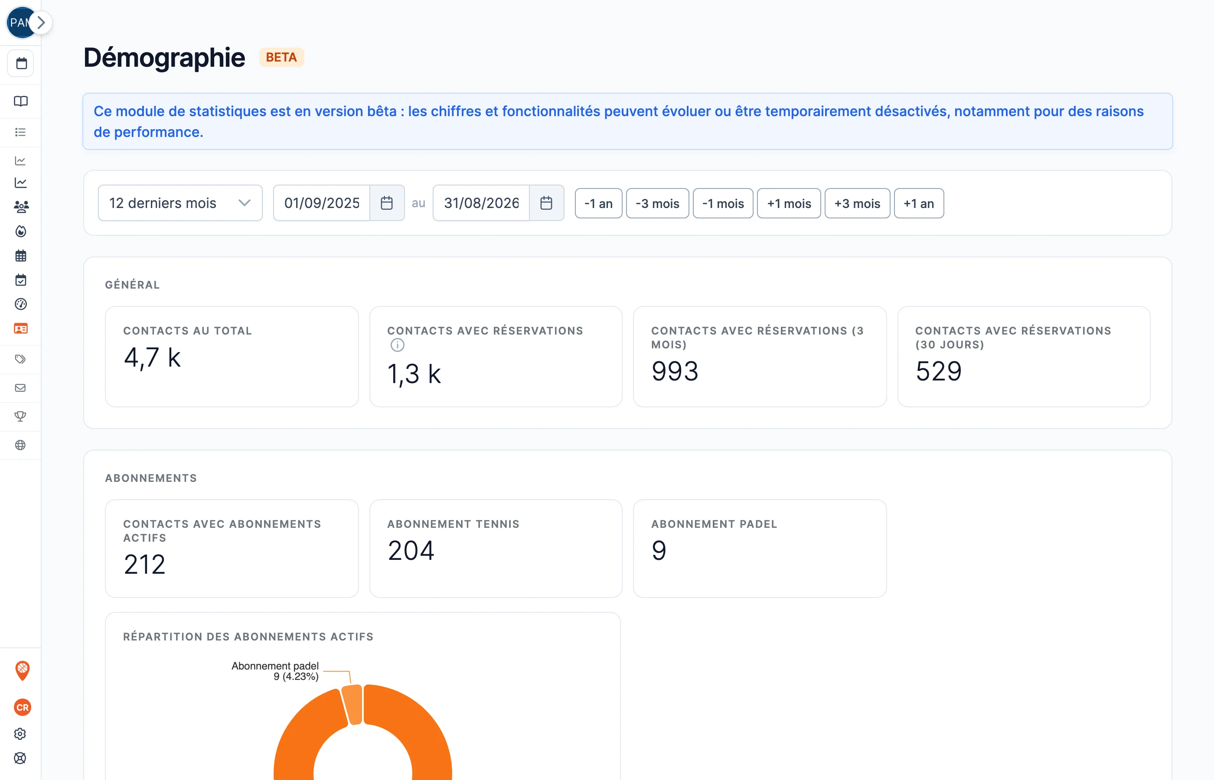
Task: Open the orange ID card icon
Action: (x=21, y=329)
